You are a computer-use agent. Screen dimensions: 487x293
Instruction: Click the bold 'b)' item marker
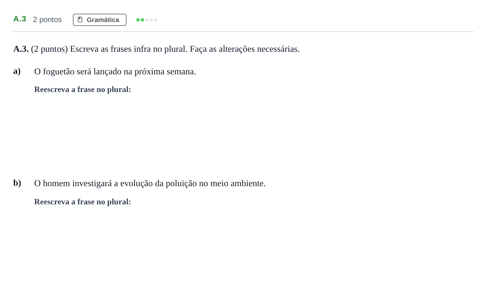click(x=17, y=183)
